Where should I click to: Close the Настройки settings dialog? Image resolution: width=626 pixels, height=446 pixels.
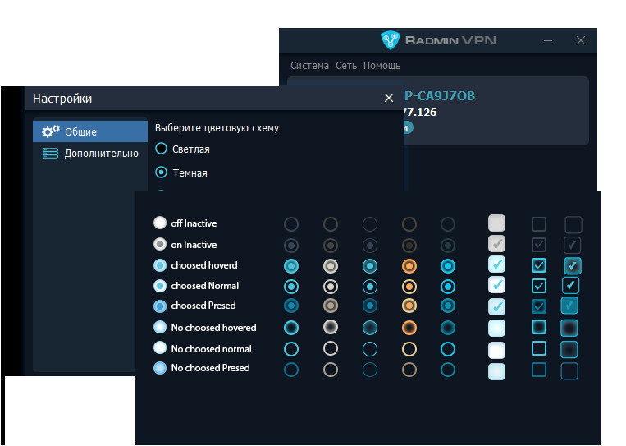(389, 98)
